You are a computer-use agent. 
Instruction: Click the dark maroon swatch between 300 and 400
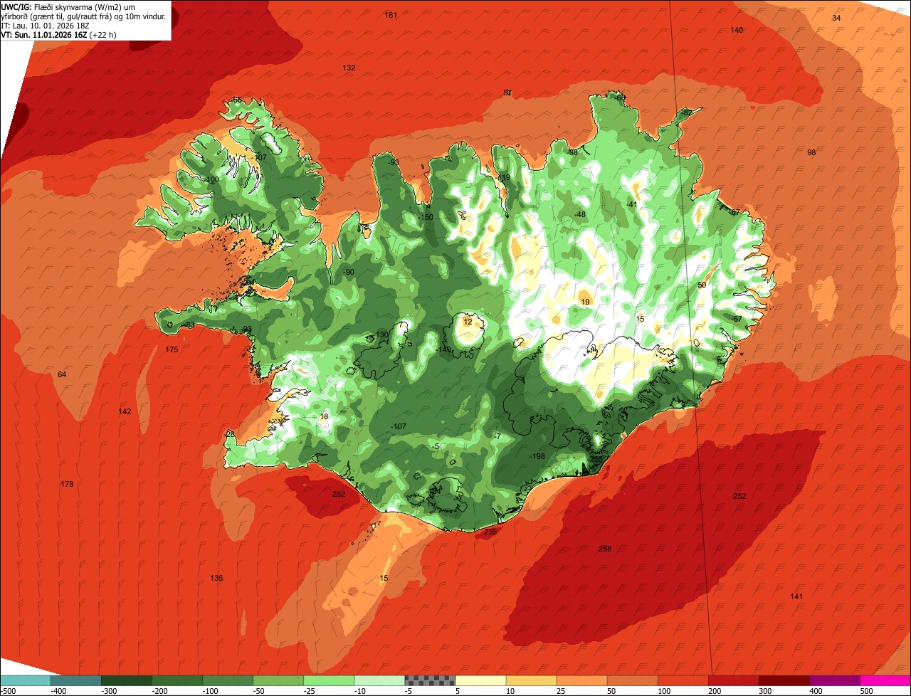pyautogui.click(x=784, y=680)
